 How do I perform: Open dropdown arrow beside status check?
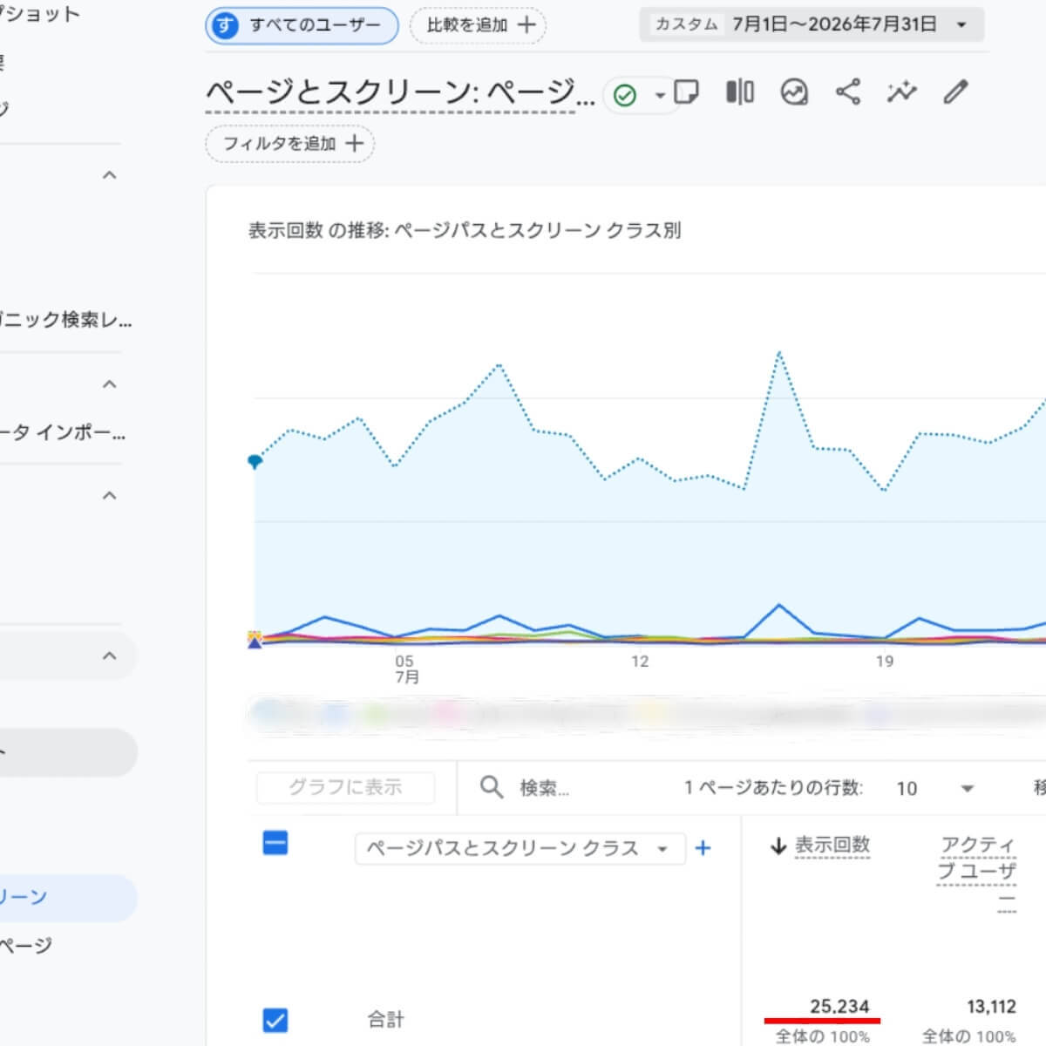click(x=660, y=95)
